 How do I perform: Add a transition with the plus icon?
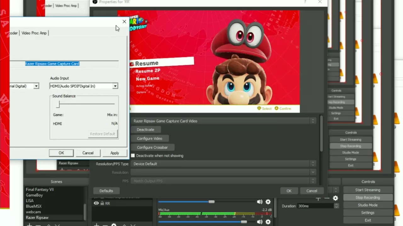pos(318,198)
